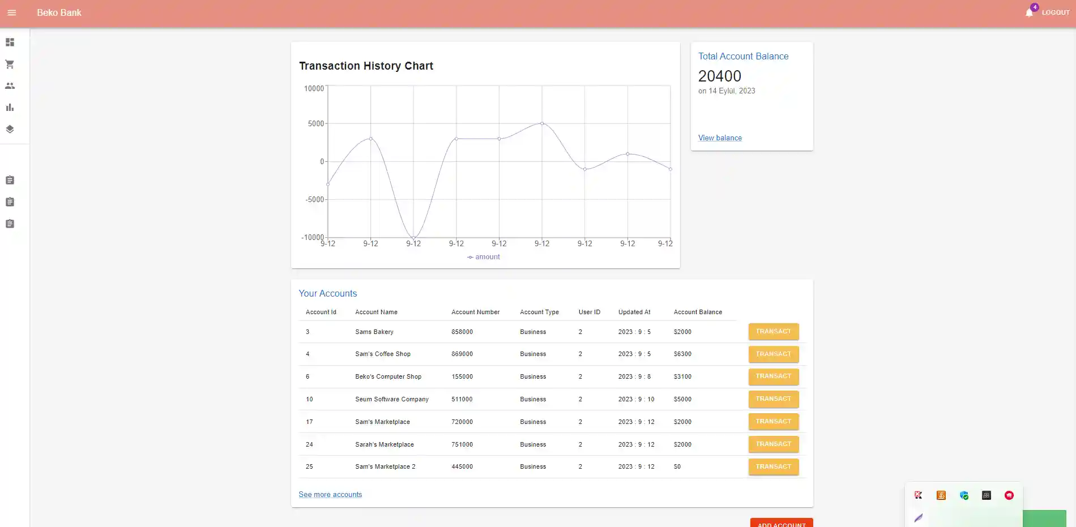Select the bar chart sidebar icon

tap(10, 108)
